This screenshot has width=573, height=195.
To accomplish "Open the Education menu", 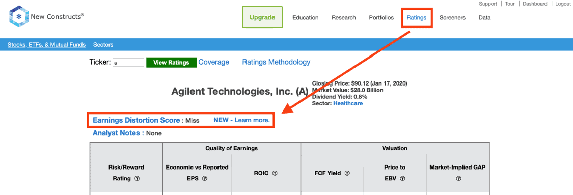I will pos(306,17).
